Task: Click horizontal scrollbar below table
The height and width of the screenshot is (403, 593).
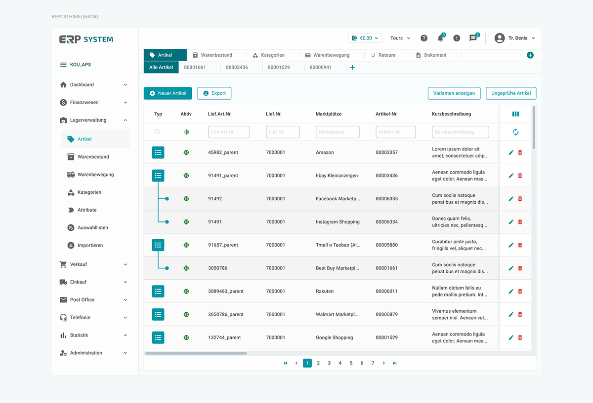Action: [196, 353]
